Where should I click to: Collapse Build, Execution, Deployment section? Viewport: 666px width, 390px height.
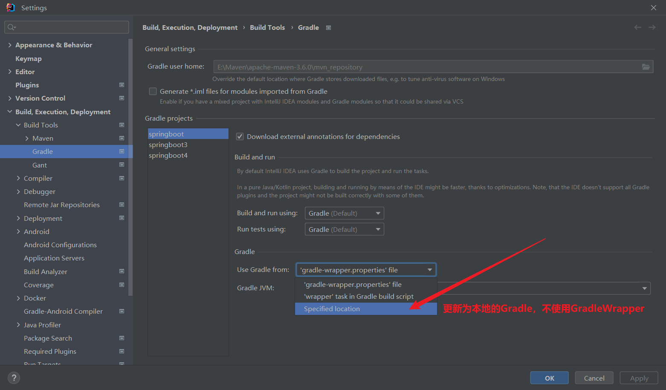(x=10, y=112)
